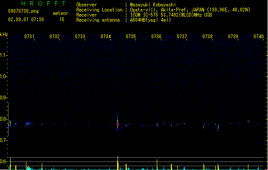Screen dimensions: 268x170
Task: Click the meteor count 15
Action: point(62,20)
